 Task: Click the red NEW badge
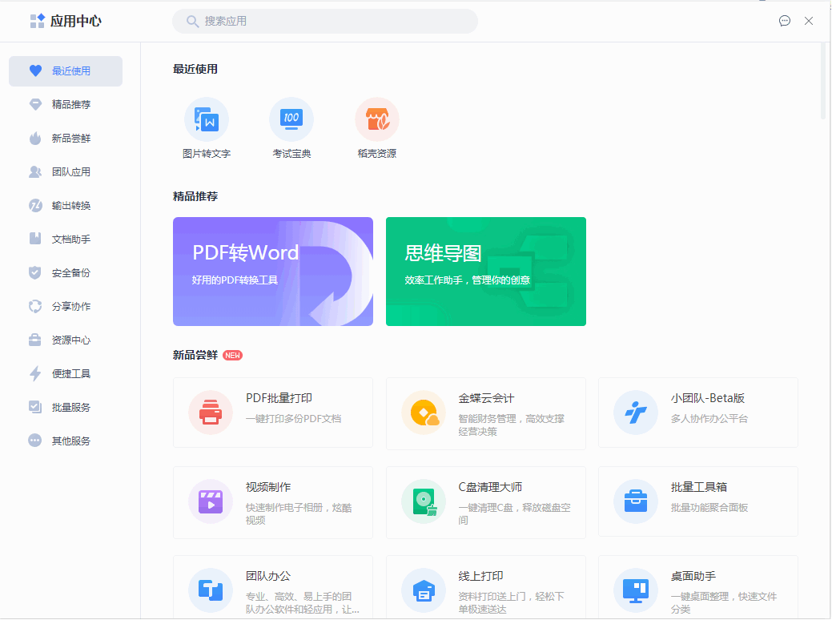(232, 355)
